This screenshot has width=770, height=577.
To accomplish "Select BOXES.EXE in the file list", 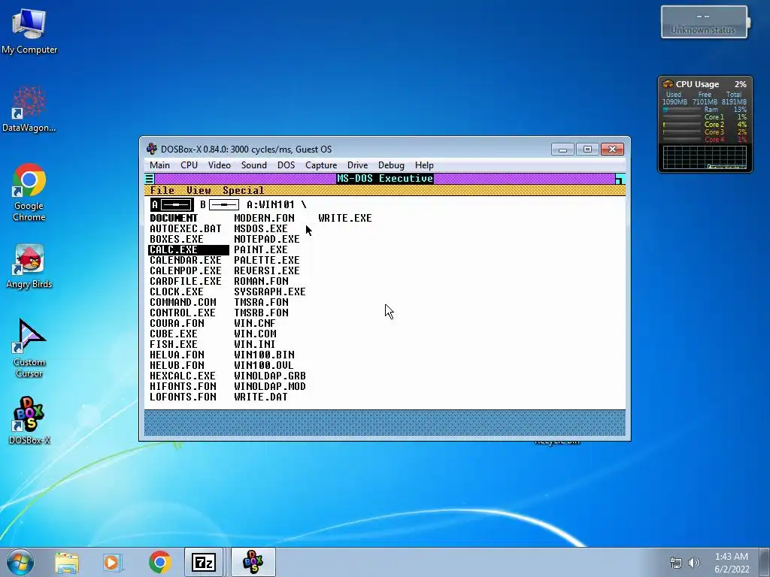I will (x=176, y=239).
